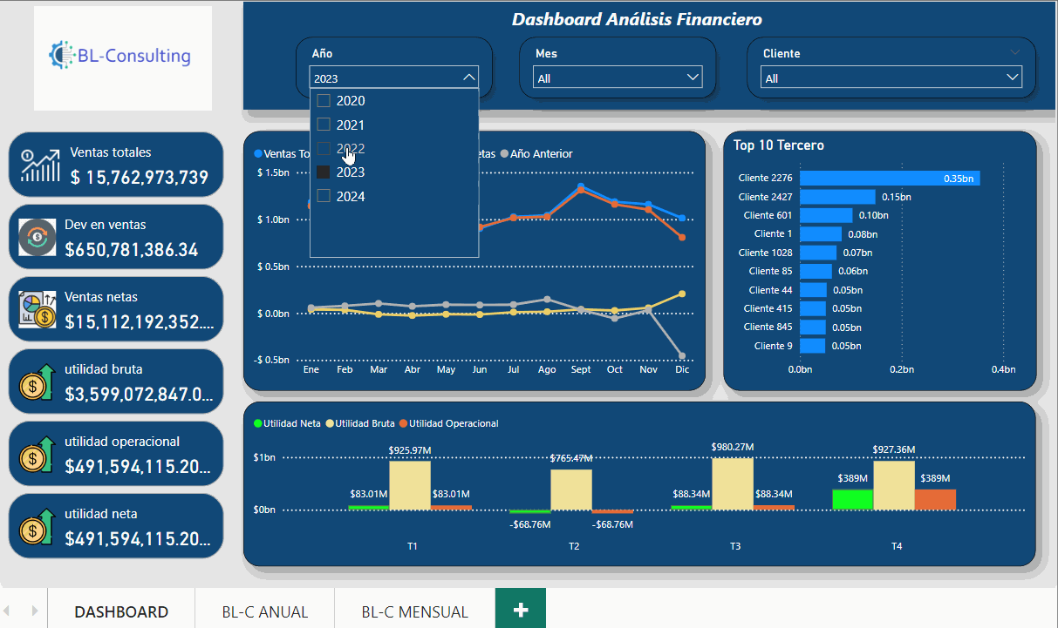The height and width of the screenshot is (628, 1058).
Task: Check the 2021 year checkbox
Action: click(x=324, y=125)
